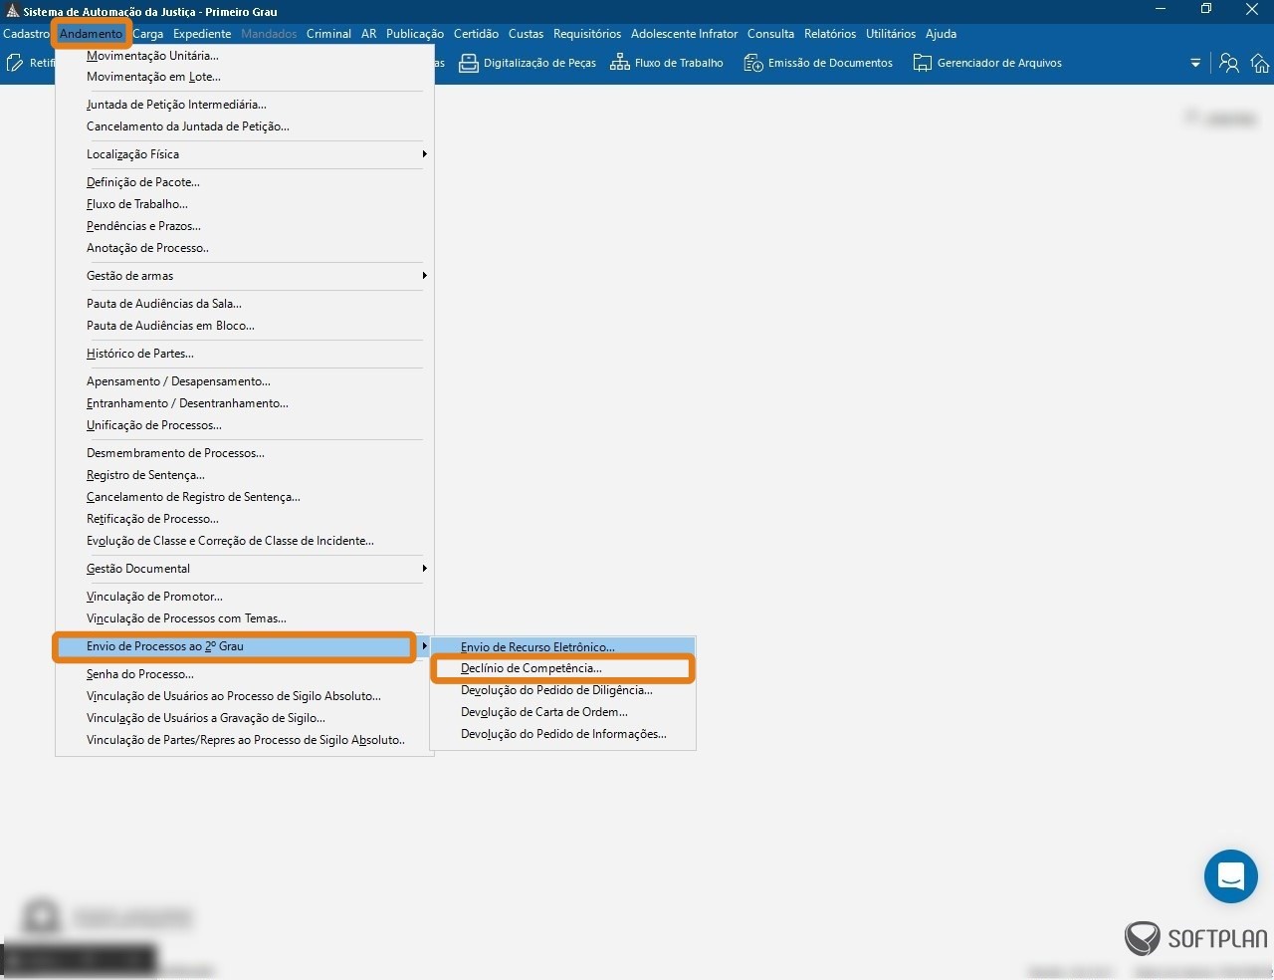Click the user search icon in toolbar
Image resolution: width=1274 pixels, height=980 pixels.
[1229, 63]
